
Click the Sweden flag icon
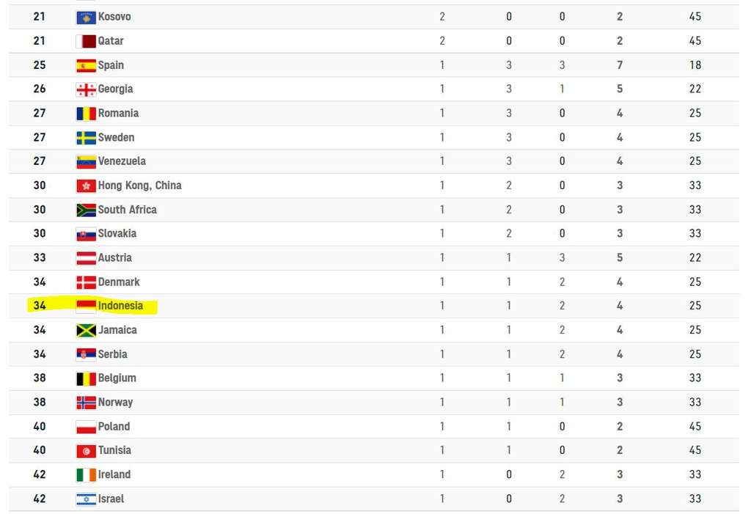click(87, 138)
